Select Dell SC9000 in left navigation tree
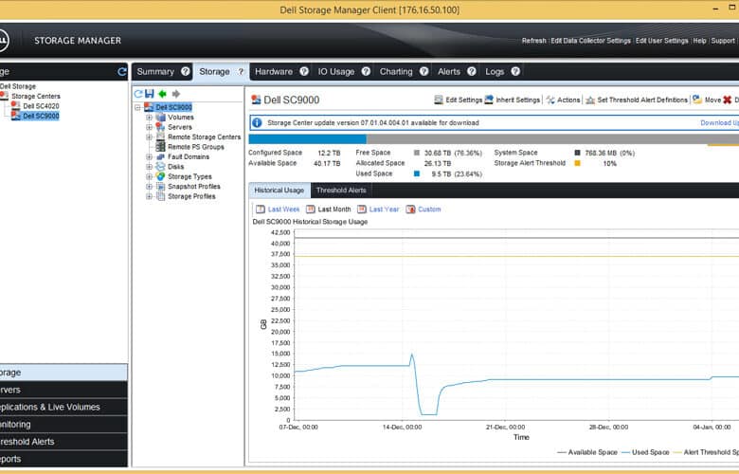This screenshot has width=739, height=474. 41,116
